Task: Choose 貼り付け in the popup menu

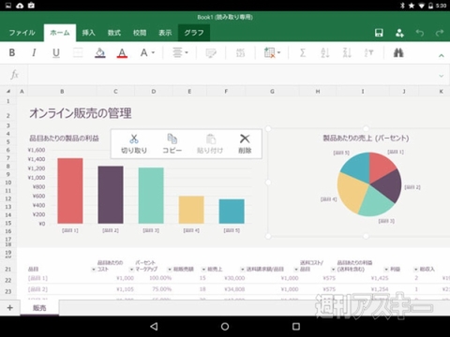Action: pyautogui.click(x=210, y=144)
